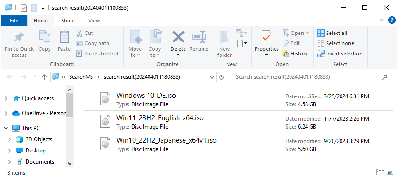Click navigation pane scroll up arrow
The image size is (398, 179).
(70, 89)
